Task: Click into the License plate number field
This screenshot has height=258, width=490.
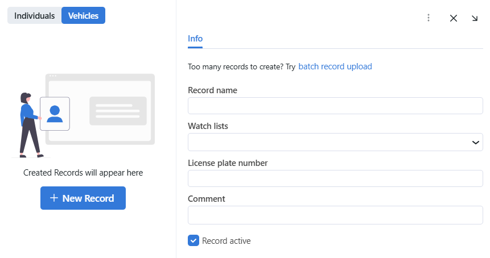Action: click(335, 178)
